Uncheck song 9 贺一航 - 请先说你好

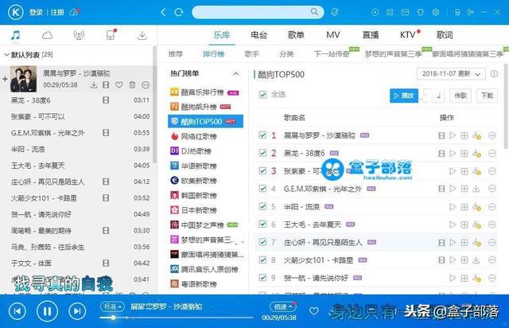pyautogui.click(x=262, y=278)
